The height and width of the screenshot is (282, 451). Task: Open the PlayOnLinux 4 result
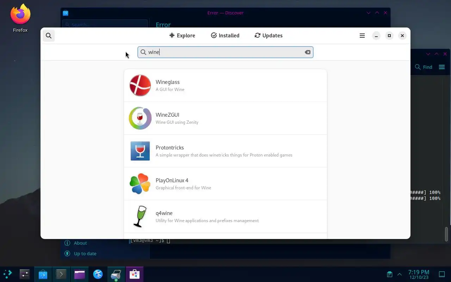(225, 184)
